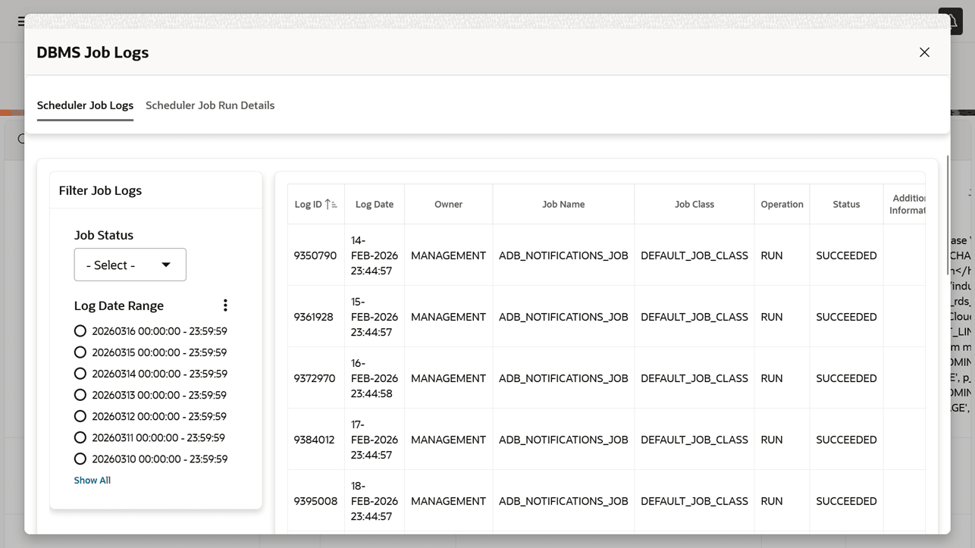Image resolution: width=975 pixels, height=548 pixels.
Task: Click ADB_NOTIFICATIONS_JOB in row 9361928
Action: 563,317
